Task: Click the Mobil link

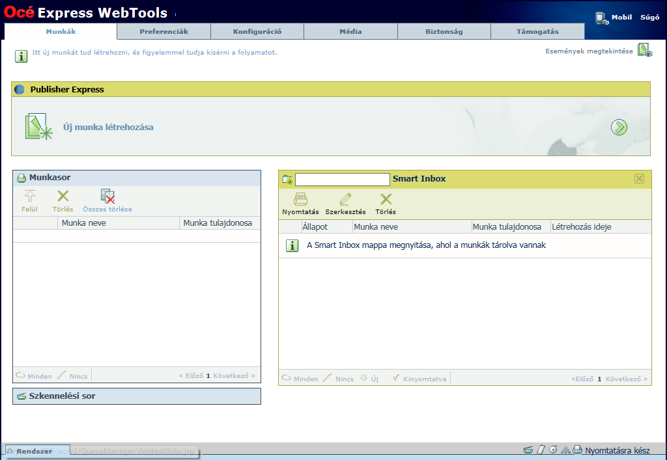Action: coord(622,18)
